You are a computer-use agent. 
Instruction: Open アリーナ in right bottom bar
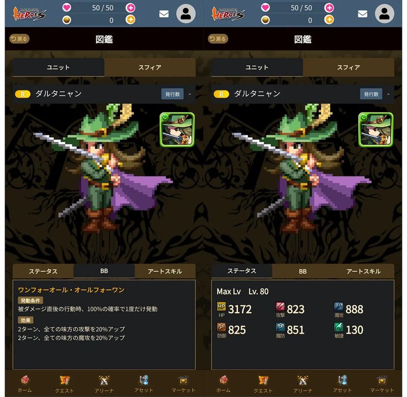pyautogui.click(x=302, y=384)
